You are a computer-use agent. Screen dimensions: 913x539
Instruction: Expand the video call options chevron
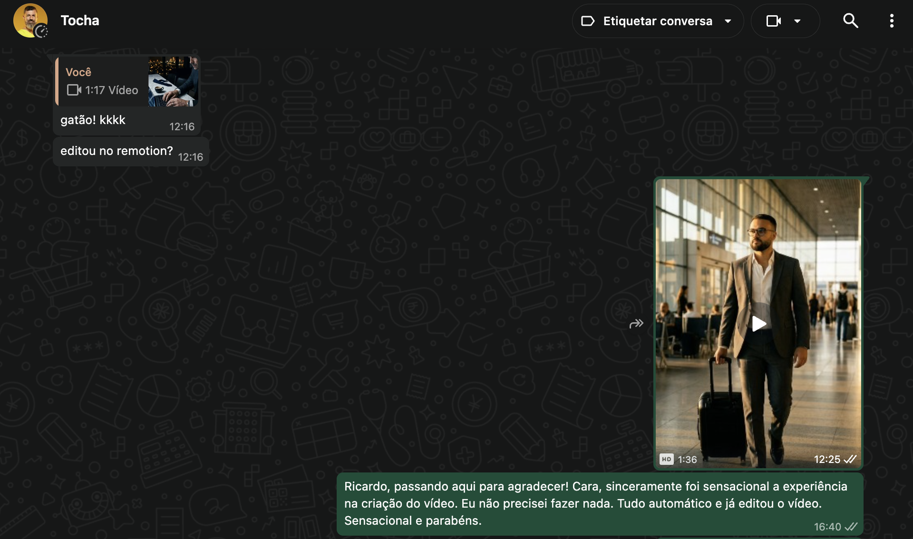pos(798,21)
